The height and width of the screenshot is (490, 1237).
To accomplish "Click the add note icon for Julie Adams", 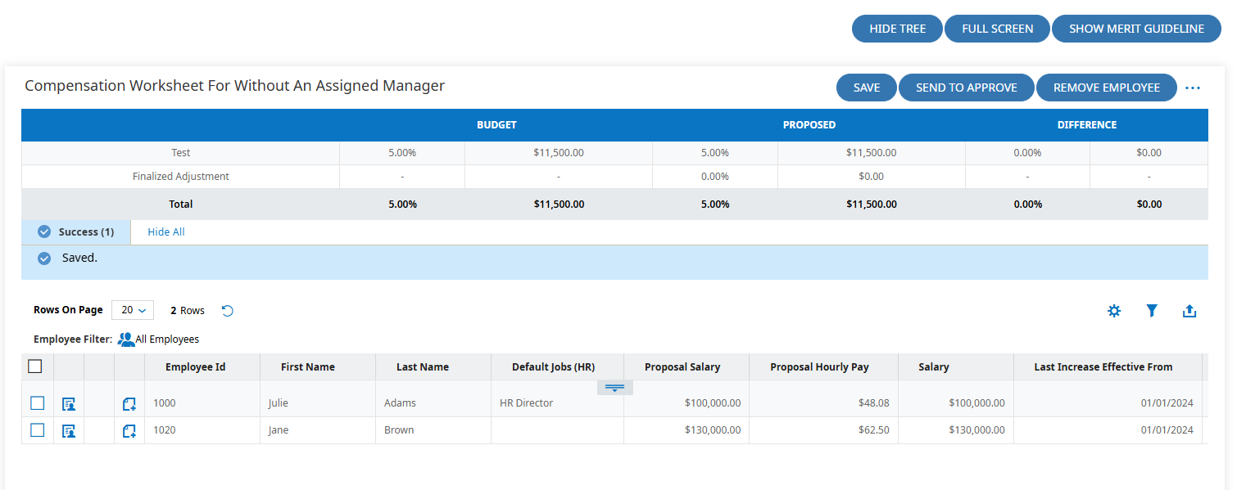I will tap(129, 403).
